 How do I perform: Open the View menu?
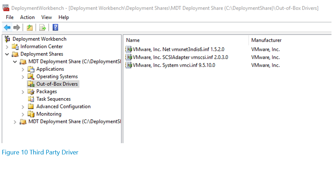pyautogui.click(x=46, y=17)
